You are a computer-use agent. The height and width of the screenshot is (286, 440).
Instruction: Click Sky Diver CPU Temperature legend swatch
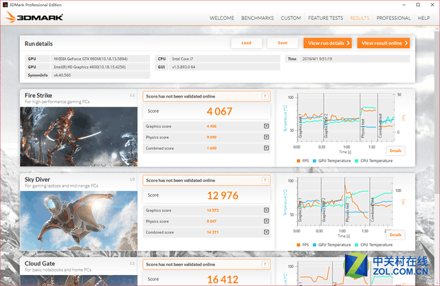(356, 245)
